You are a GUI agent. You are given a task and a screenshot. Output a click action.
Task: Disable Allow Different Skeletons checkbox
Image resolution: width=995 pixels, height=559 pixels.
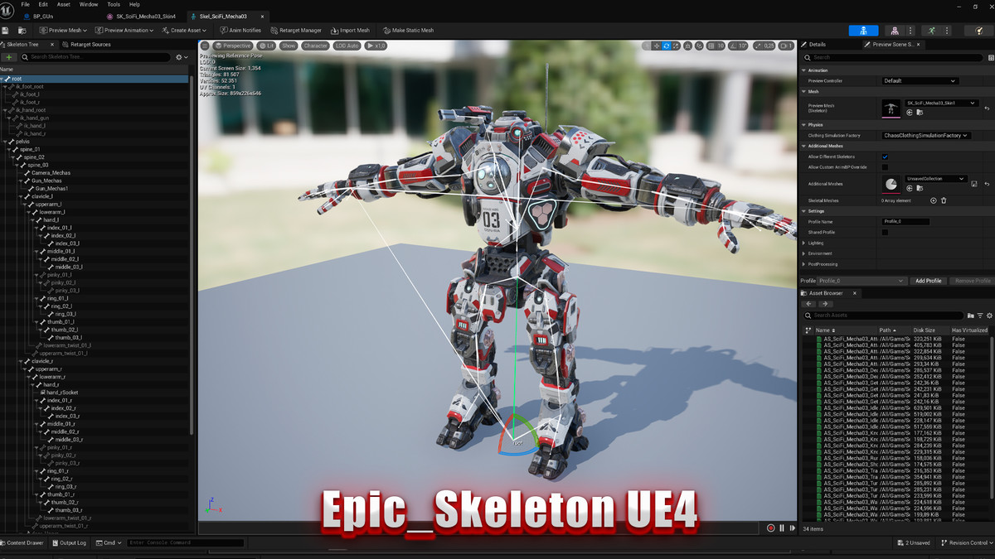coord(885,157)
